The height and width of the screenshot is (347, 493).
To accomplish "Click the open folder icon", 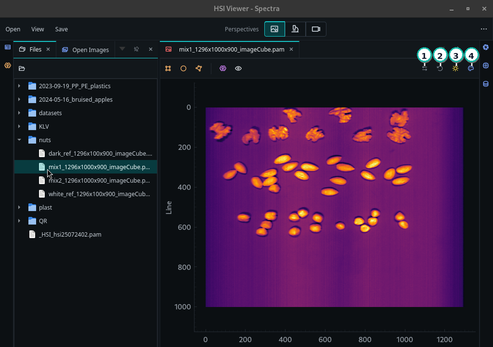I will (x=22, y=68).
